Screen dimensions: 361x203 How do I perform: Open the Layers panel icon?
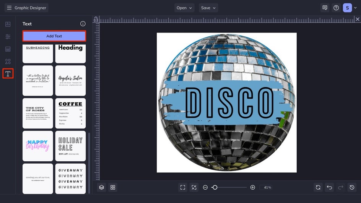[x=102, y=187]
